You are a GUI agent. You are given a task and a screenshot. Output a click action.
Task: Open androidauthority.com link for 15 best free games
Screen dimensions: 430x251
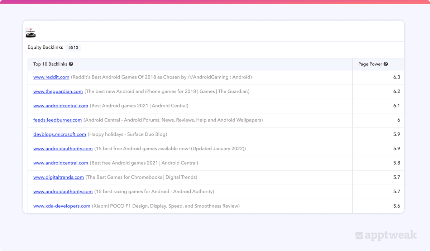tap(63, 148)
